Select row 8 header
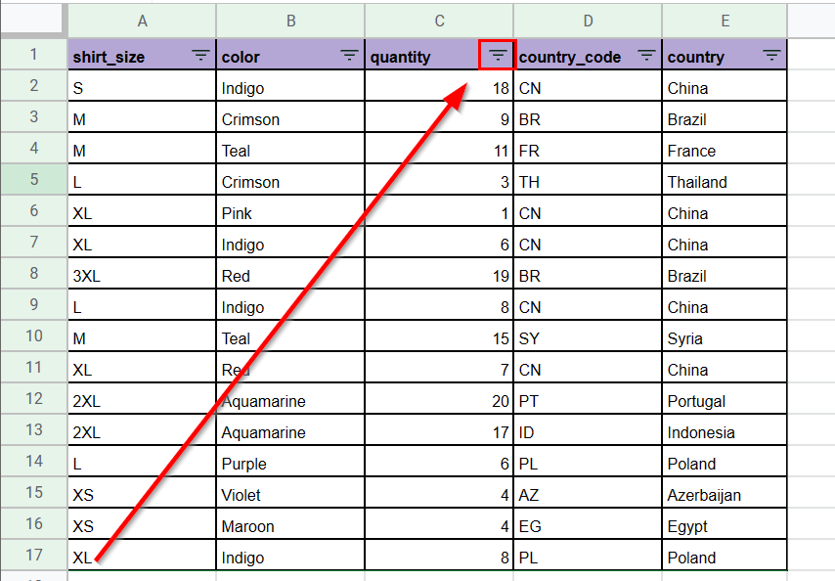835x581 pixels. point(33,274)
